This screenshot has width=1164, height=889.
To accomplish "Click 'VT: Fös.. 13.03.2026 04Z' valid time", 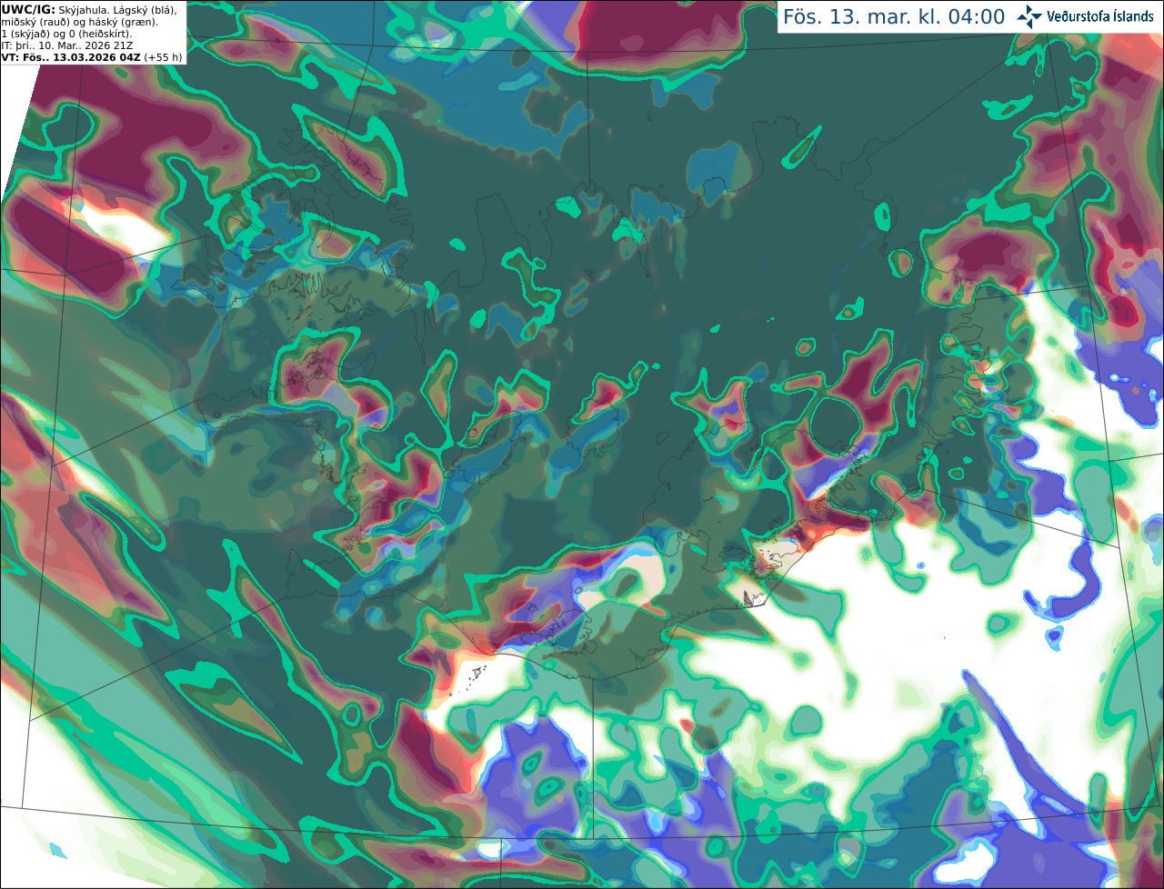I will tap(71, 57).
